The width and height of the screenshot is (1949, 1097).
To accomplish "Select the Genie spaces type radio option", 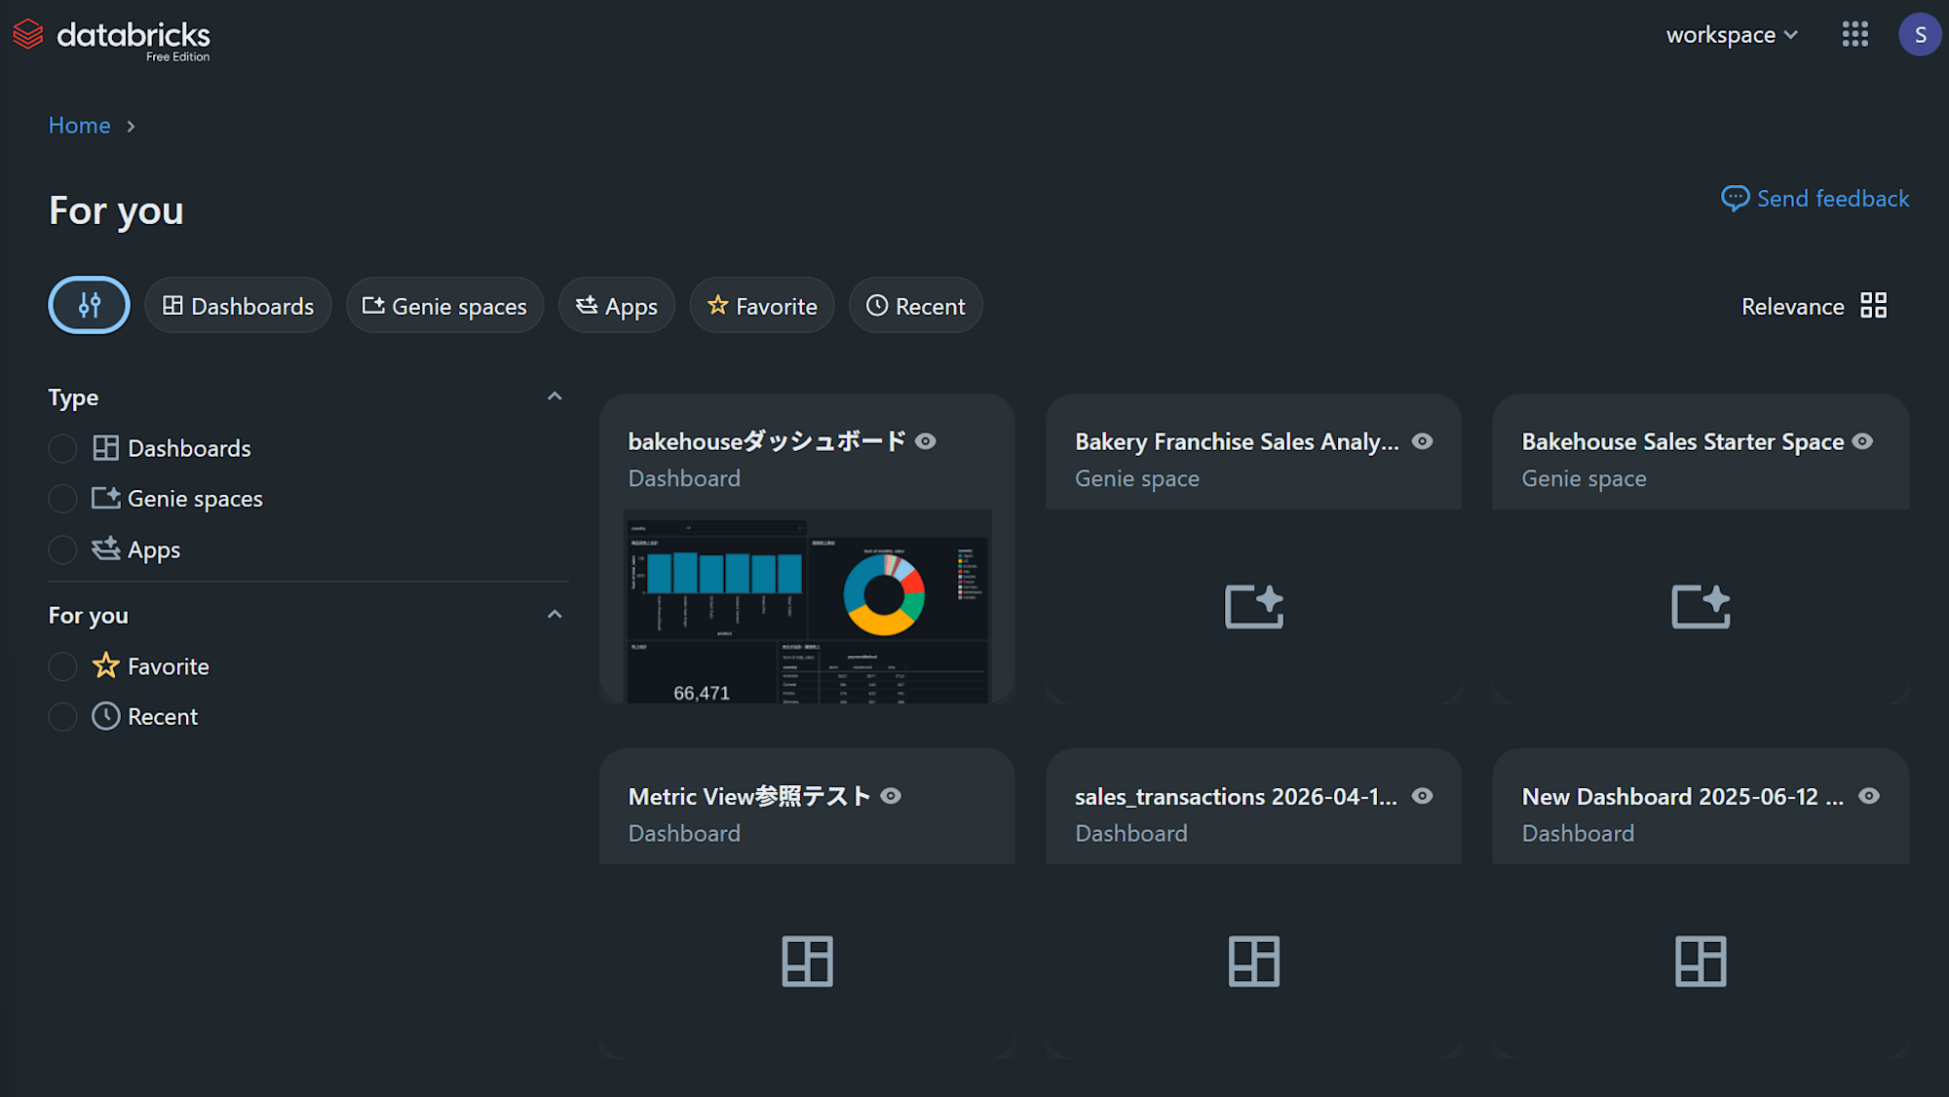I will tap(62, 499).
